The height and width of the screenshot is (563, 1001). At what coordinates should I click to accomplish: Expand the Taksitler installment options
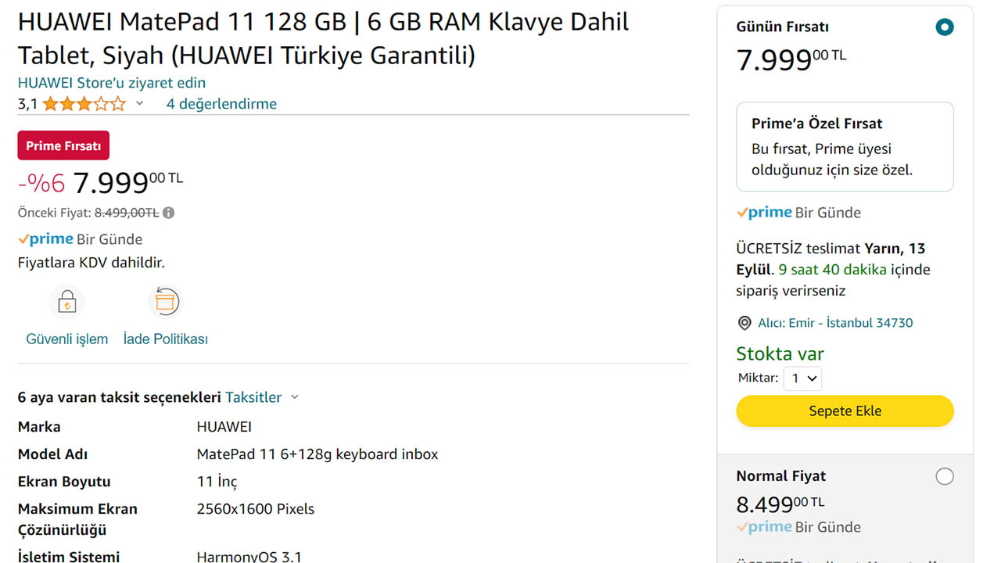pyautogui.click(x=261, y=397)
